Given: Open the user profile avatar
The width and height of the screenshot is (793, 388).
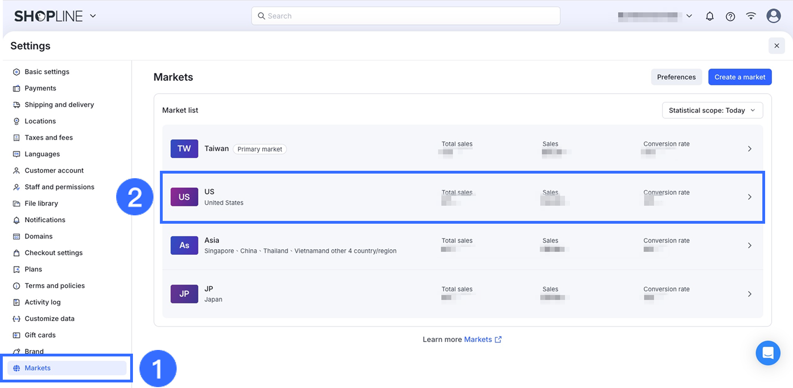Looking at the screenshot, I should pos(773,16).
